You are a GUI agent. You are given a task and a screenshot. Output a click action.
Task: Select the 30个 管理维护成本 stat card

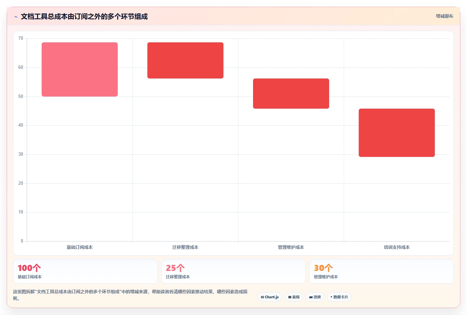coord(382,271)
